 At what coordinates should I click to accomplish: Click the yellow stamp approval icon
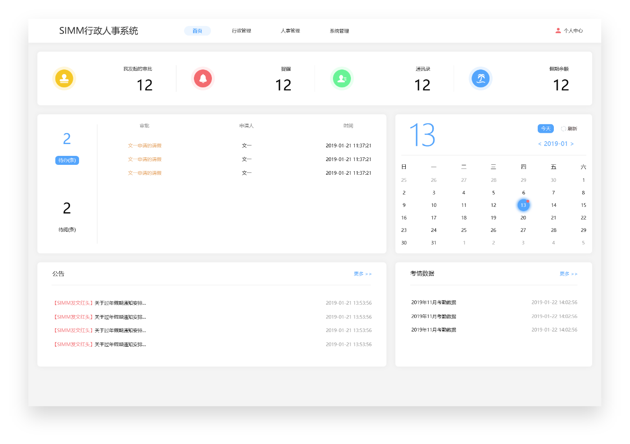64,78
